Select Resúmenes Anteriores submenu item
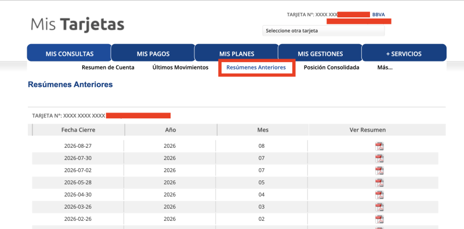 tap(256, 67)
